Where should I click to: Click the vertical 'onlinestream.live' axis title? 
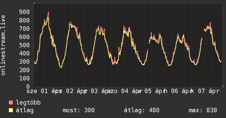point(4,45)
